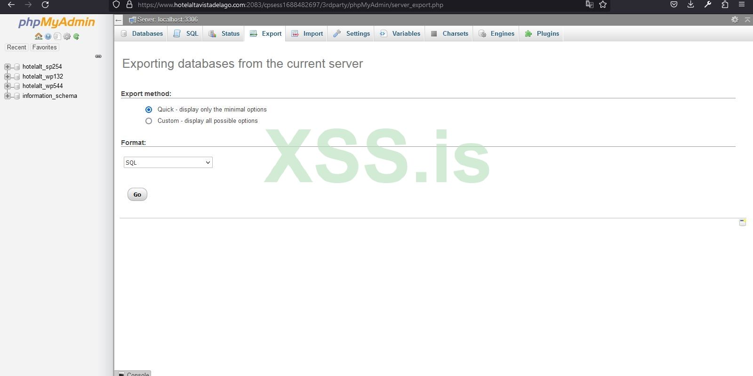Go to the phpMyAdmin home icon
This screenshot has height=376, width=753.
[x=39, y=36]
